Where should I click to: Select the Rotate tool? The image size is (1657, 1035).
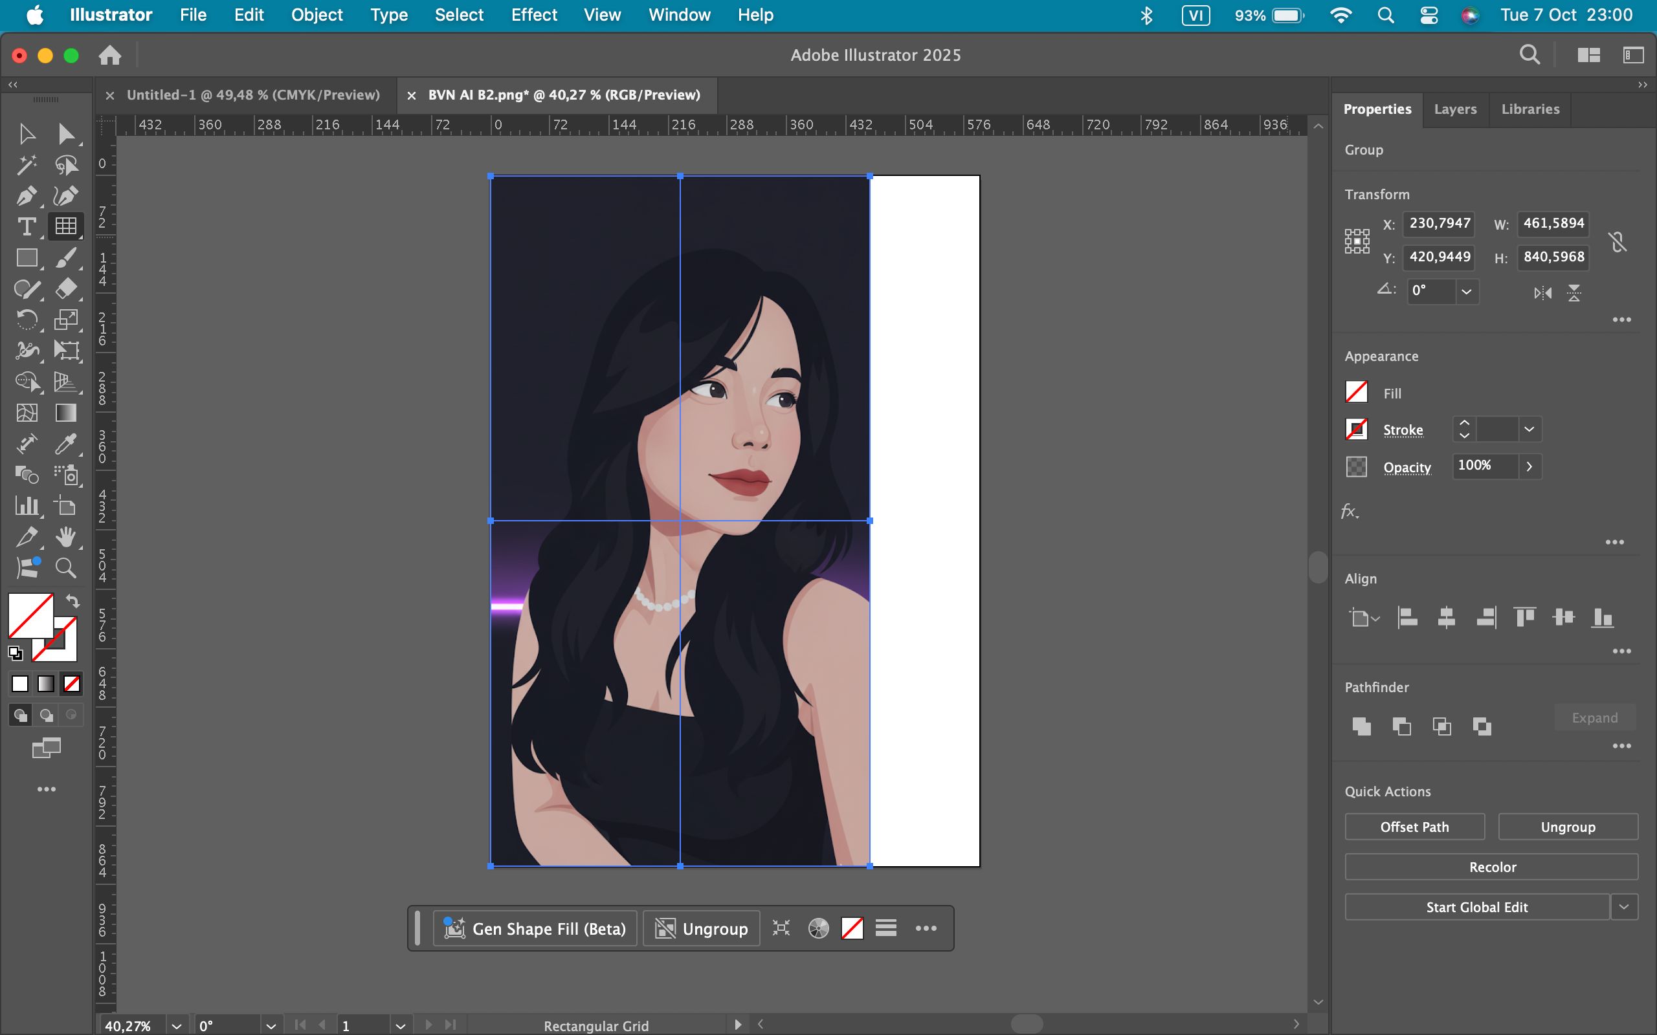(x=27, y=320)
